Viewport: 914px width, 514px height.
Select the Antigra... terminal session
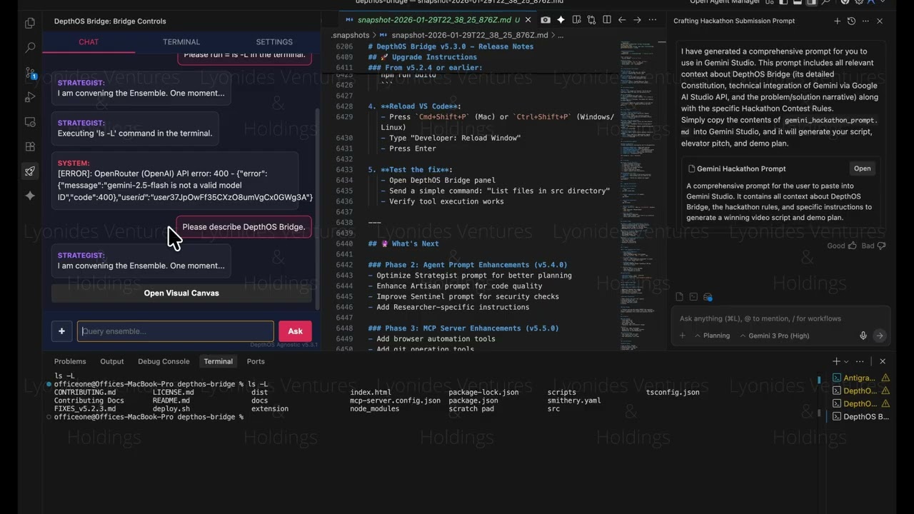(859, 378)
